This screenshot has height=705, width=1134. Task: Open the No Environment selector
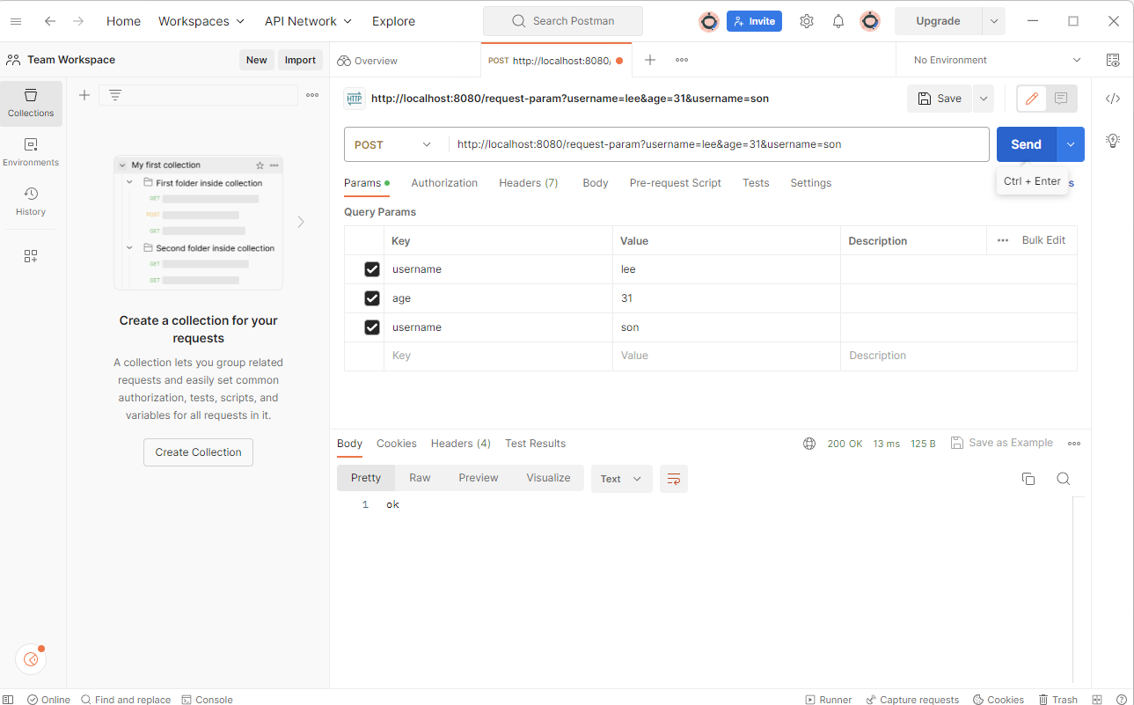click(x=997, y=60)
